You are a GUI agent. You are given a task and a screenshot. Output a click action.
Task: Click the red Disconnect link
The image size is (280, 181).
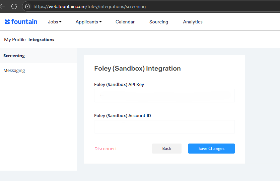click(106, 149)
